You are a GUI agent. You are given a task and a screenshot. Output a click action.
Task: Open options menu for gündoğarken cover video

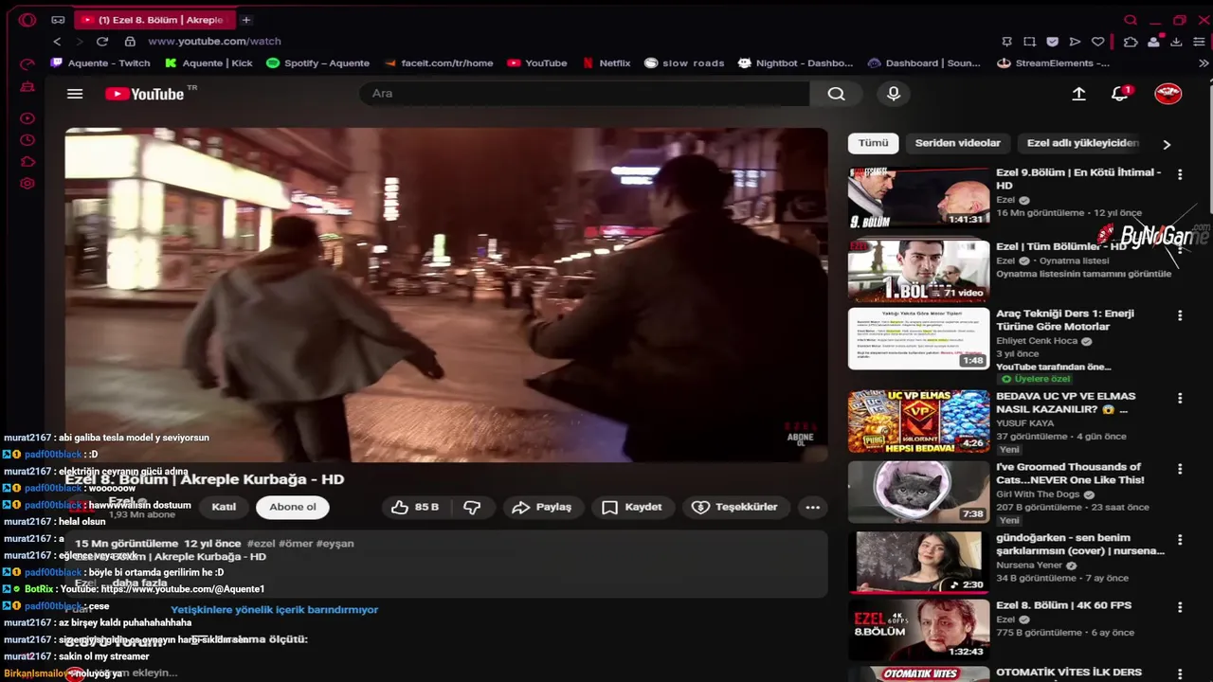(1180, 541)
